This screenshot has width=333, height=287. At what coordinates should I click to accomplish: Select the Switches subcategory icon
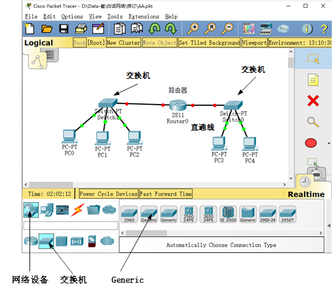point(46,241)
